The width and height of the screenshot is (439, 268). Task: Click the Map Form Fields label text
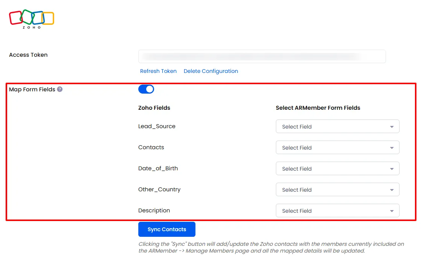(x=32, y=89)
